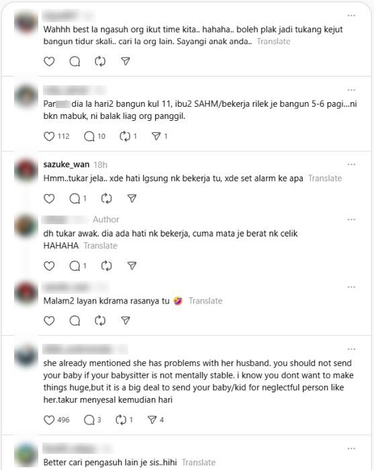
Task: Open sazuke_wan's profile picture
Action: click(x=26, y=170)
